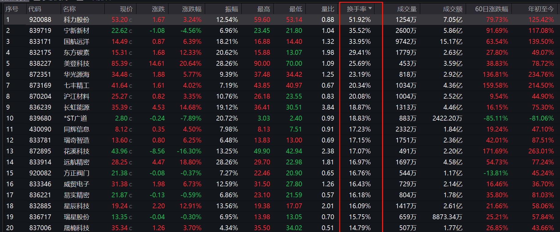Sort by 振幅 column header

point(231,9)
